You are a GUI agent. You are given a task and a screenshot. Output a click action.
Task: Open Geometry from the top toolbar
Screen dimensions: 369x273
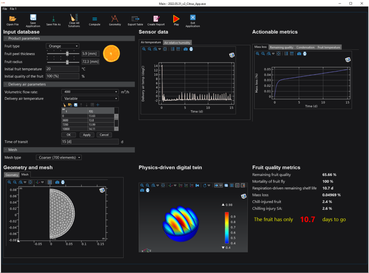(115, 19)
